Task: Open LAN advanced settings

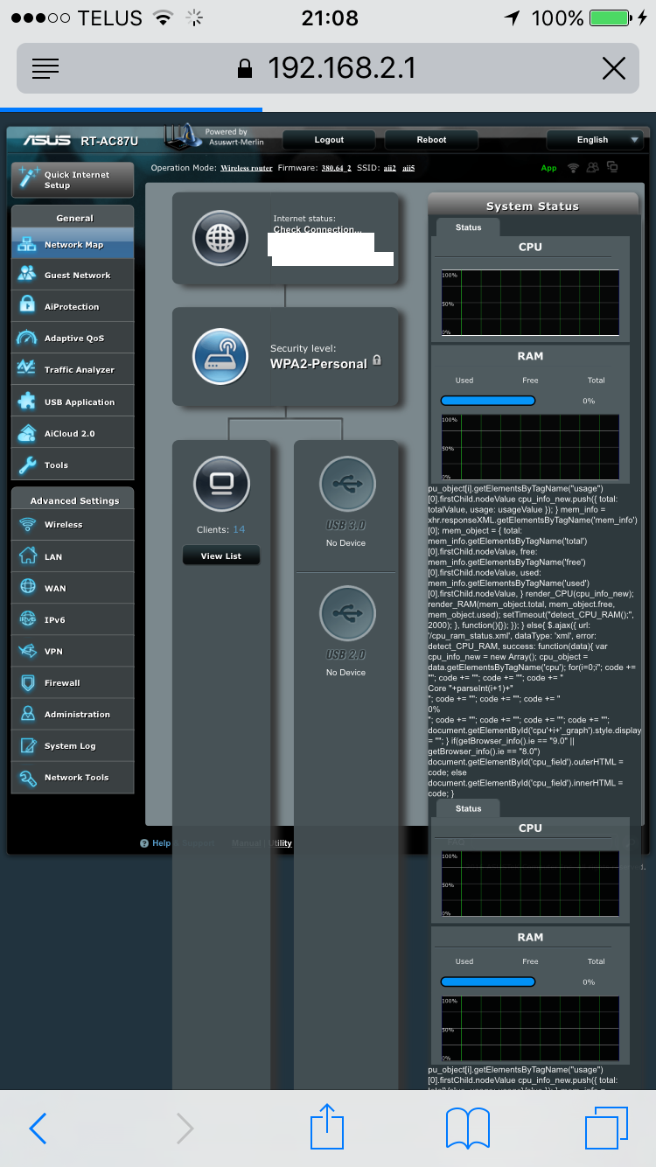Action: click(x=72, y=557)
